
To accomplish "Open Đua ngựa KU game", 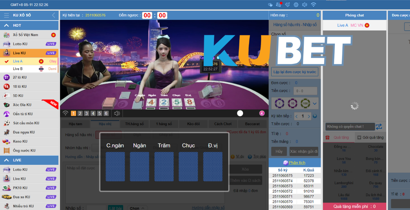I will tap(29, 132).
